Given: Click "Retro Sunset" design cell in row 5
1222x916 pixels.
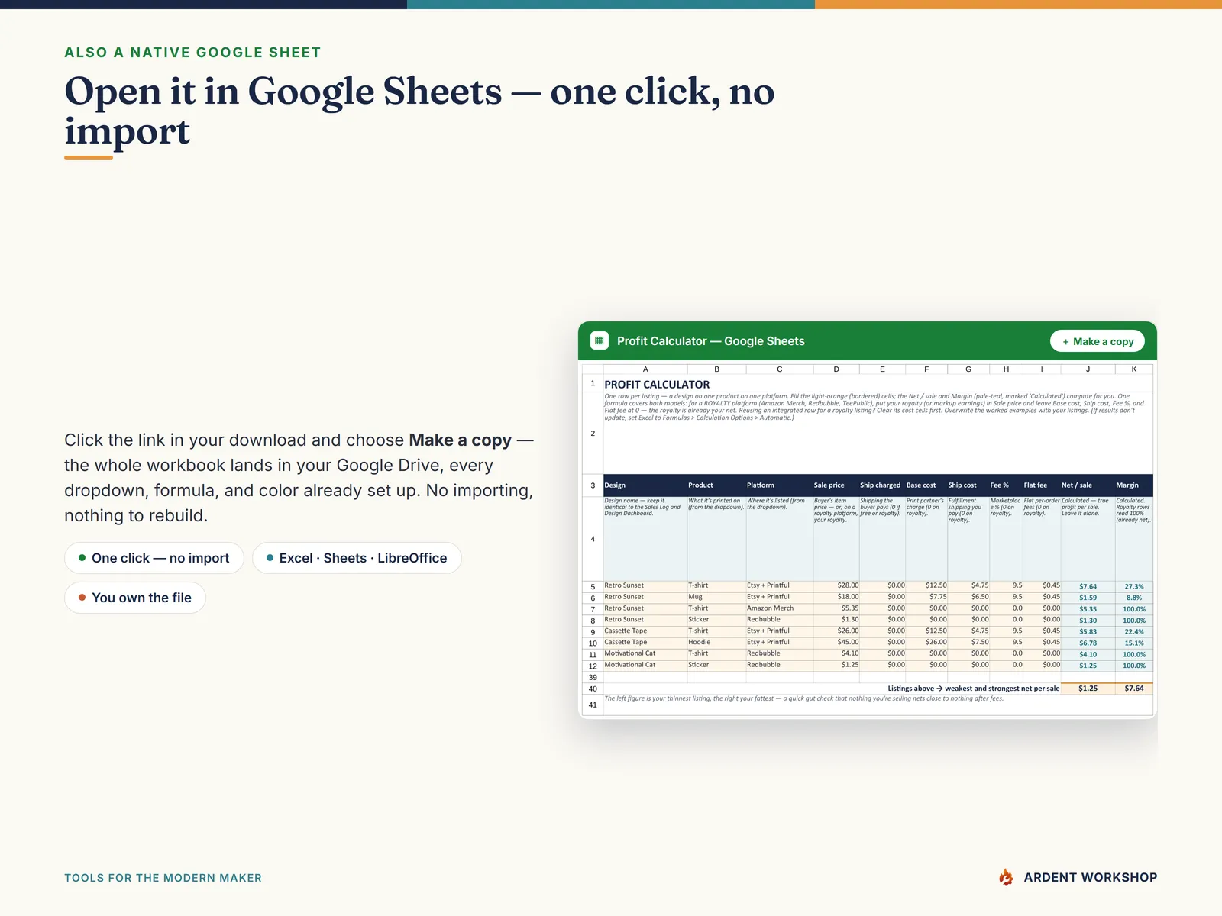Looking at the screenshot, I should 645,585.
